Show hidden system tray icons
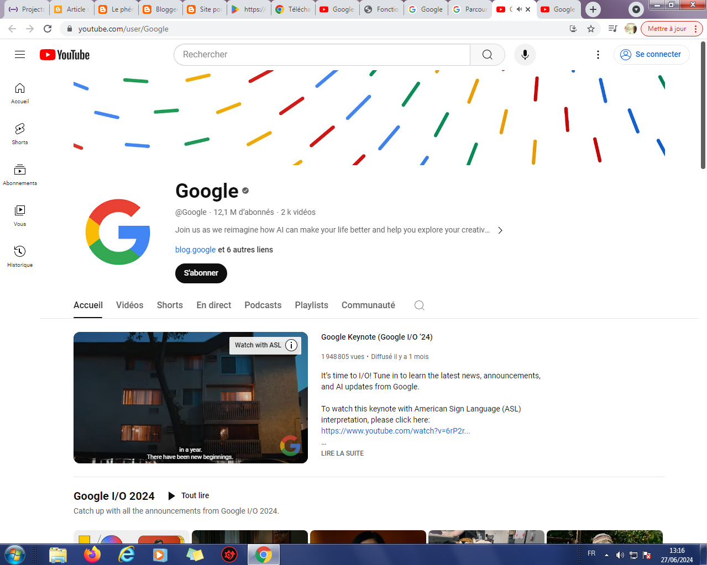707x565 pixels. click(606, 555)
